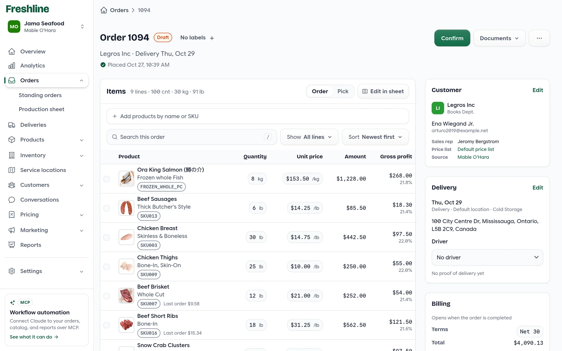Open the Default price list link
Image resolution: width=562 pixels, height=351 pixels.
tap(476, 149)
